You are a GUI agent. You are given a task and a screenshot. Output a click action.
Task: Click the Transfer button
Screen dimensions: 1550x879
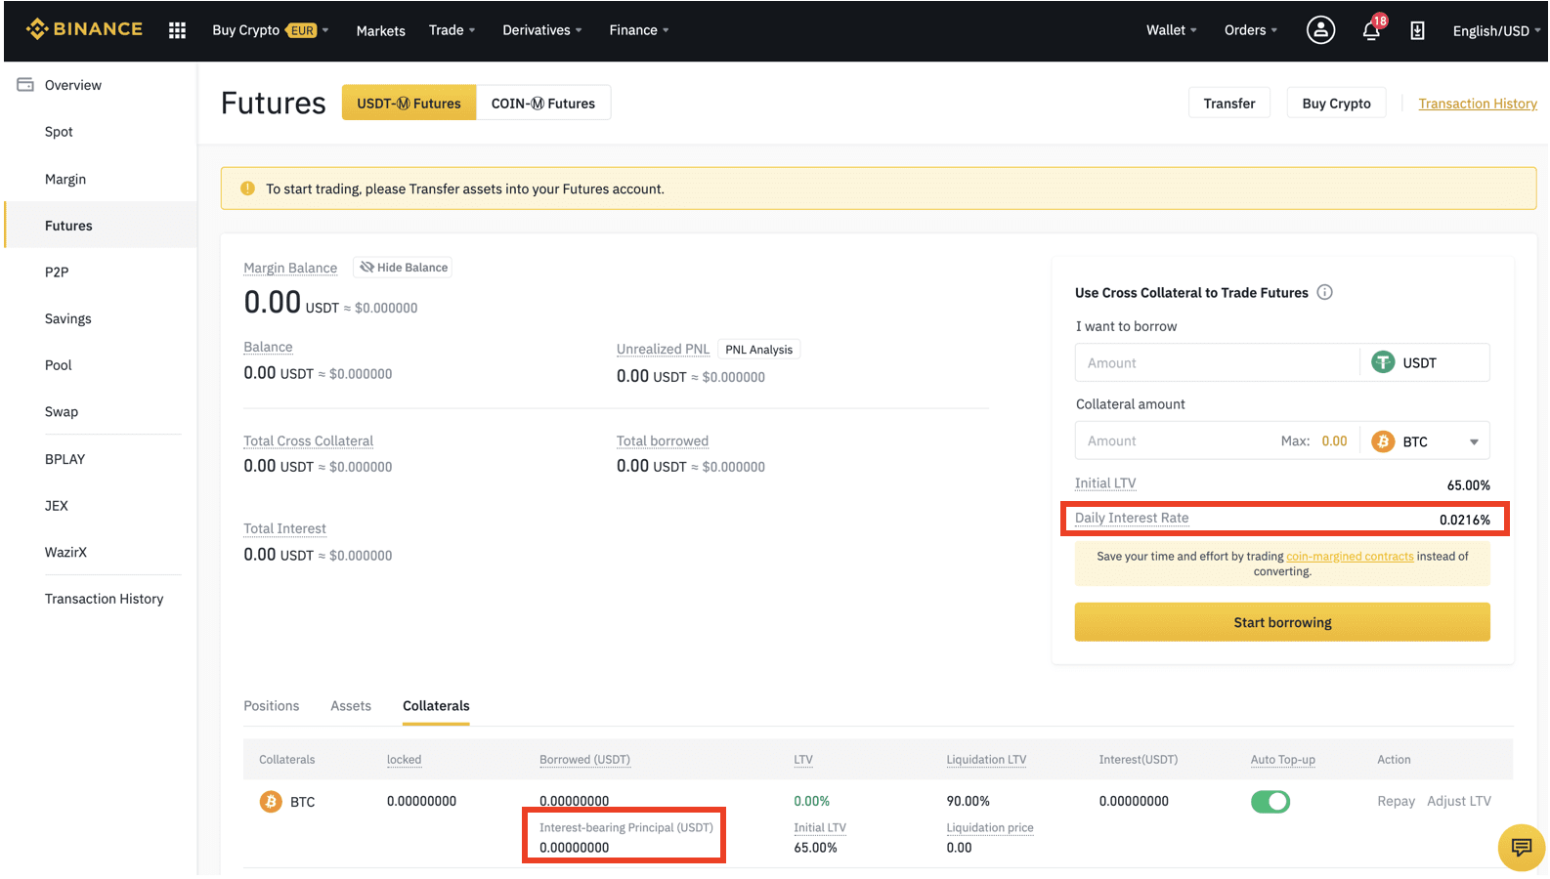click(x=1229, y=103)
